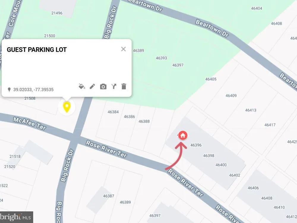
Task: Close the Guest Parking Lot popup
Action: (x=123, y=49)
